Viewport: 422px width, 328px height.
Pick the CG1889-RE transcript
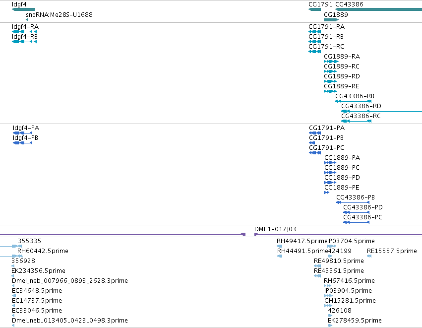pyautogui.click(x=342, y=86)
